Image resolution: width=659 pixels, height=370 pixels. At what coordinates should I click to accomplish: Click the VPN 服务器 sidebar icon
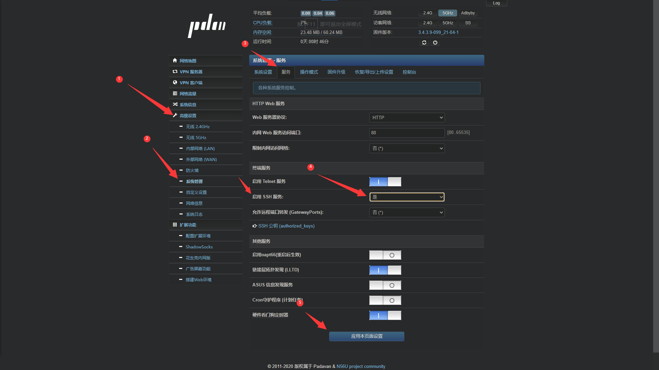click(175, 72)
